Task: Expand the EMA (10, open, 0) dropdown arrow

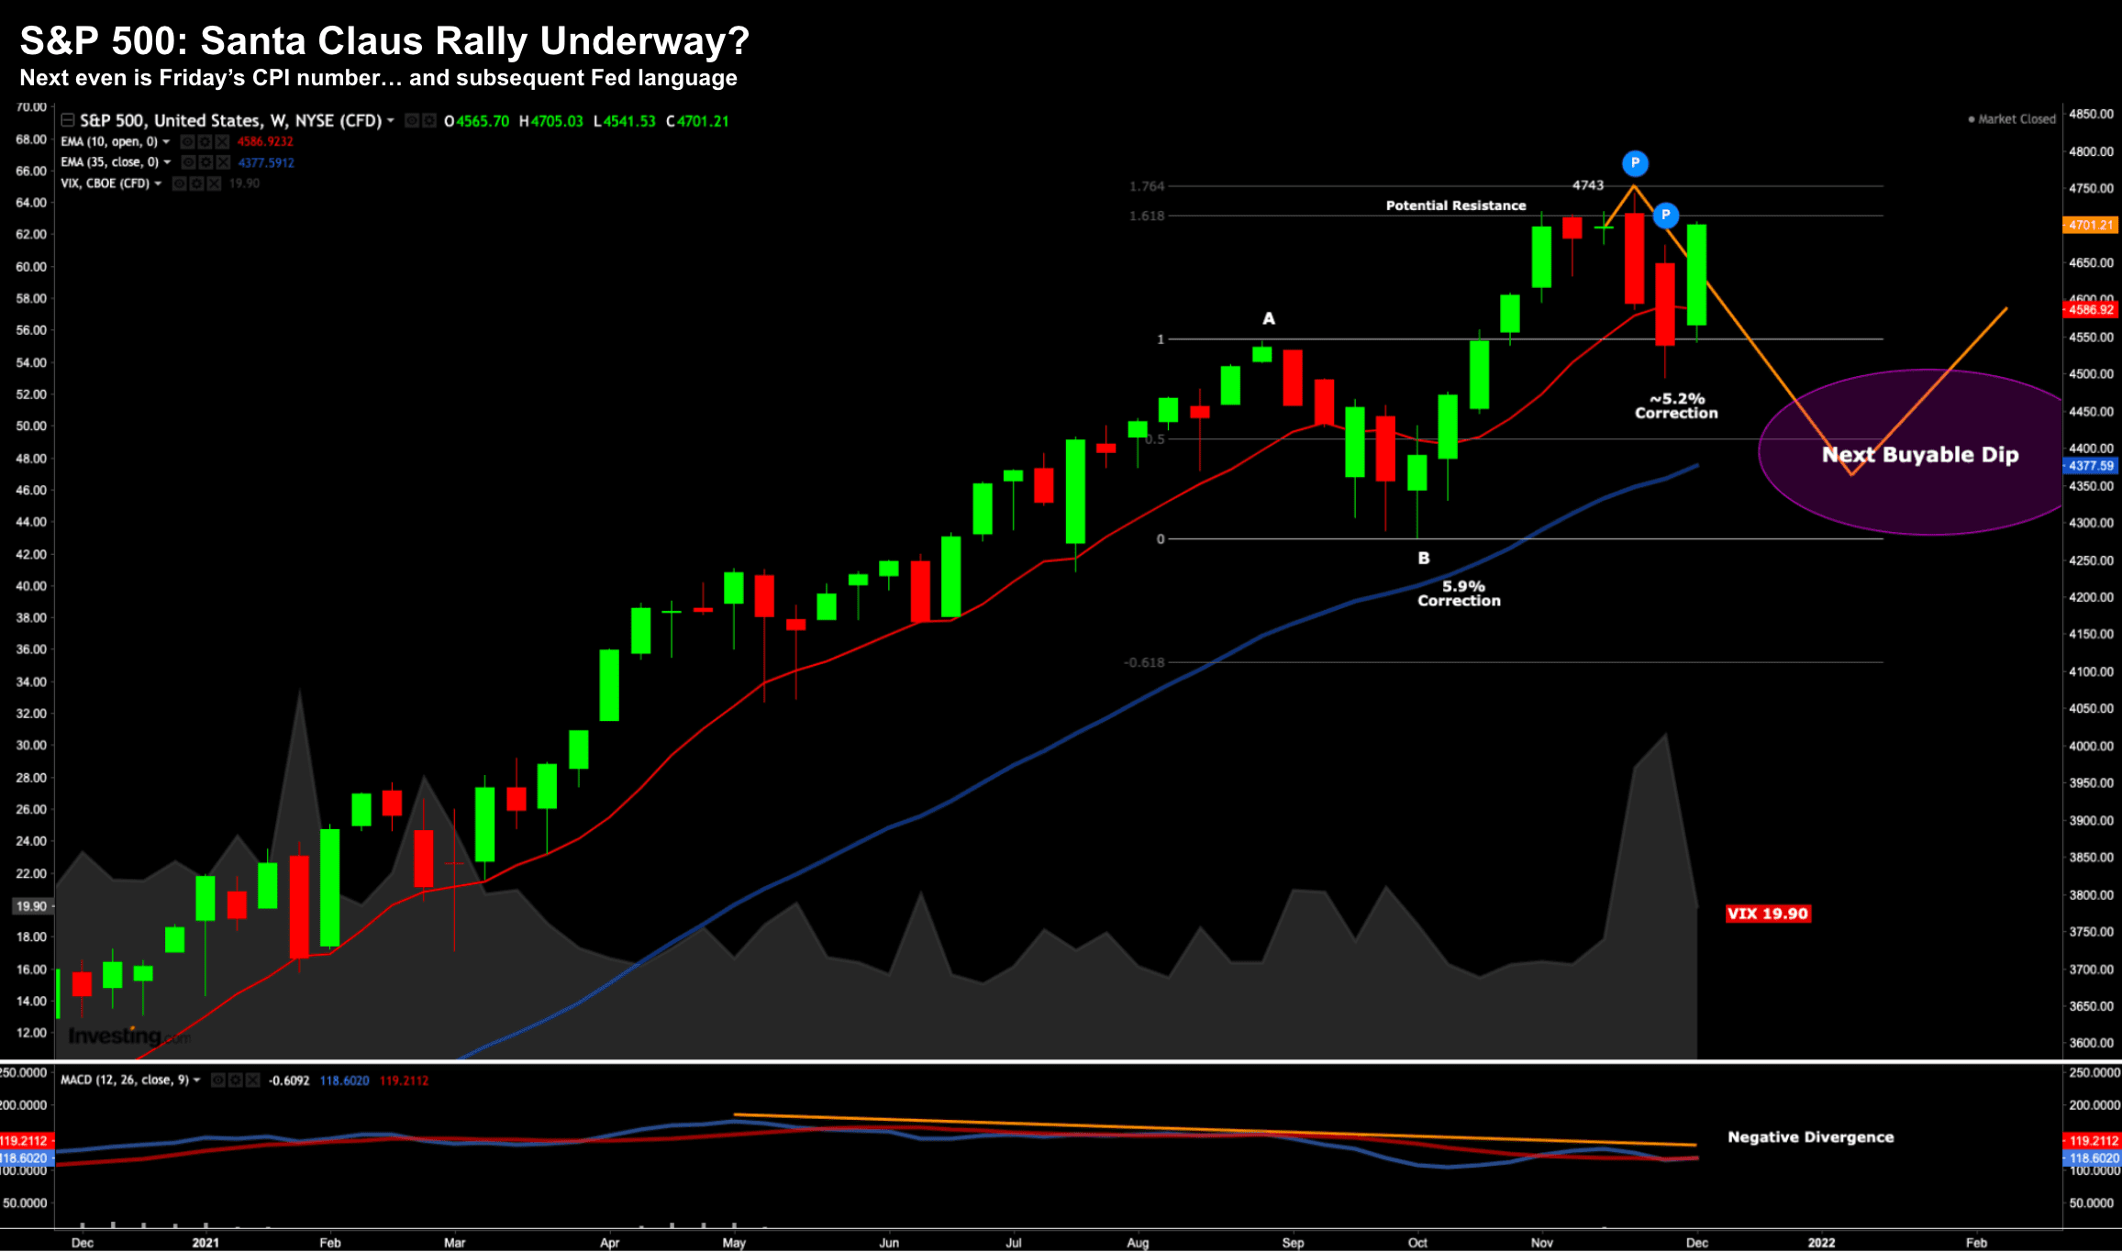Action: (166, 141)
